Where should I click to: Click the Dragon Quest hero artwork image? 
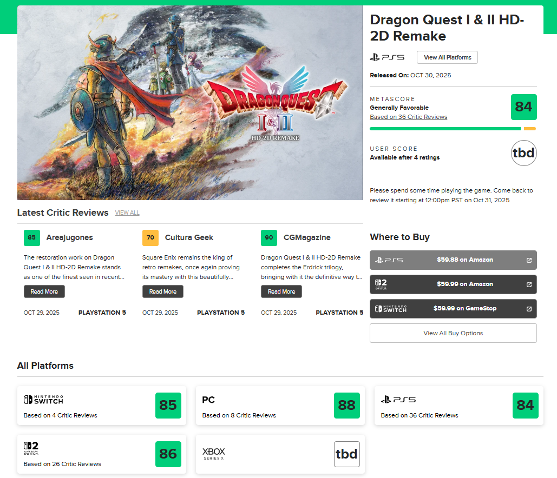(x=189, y=103)
